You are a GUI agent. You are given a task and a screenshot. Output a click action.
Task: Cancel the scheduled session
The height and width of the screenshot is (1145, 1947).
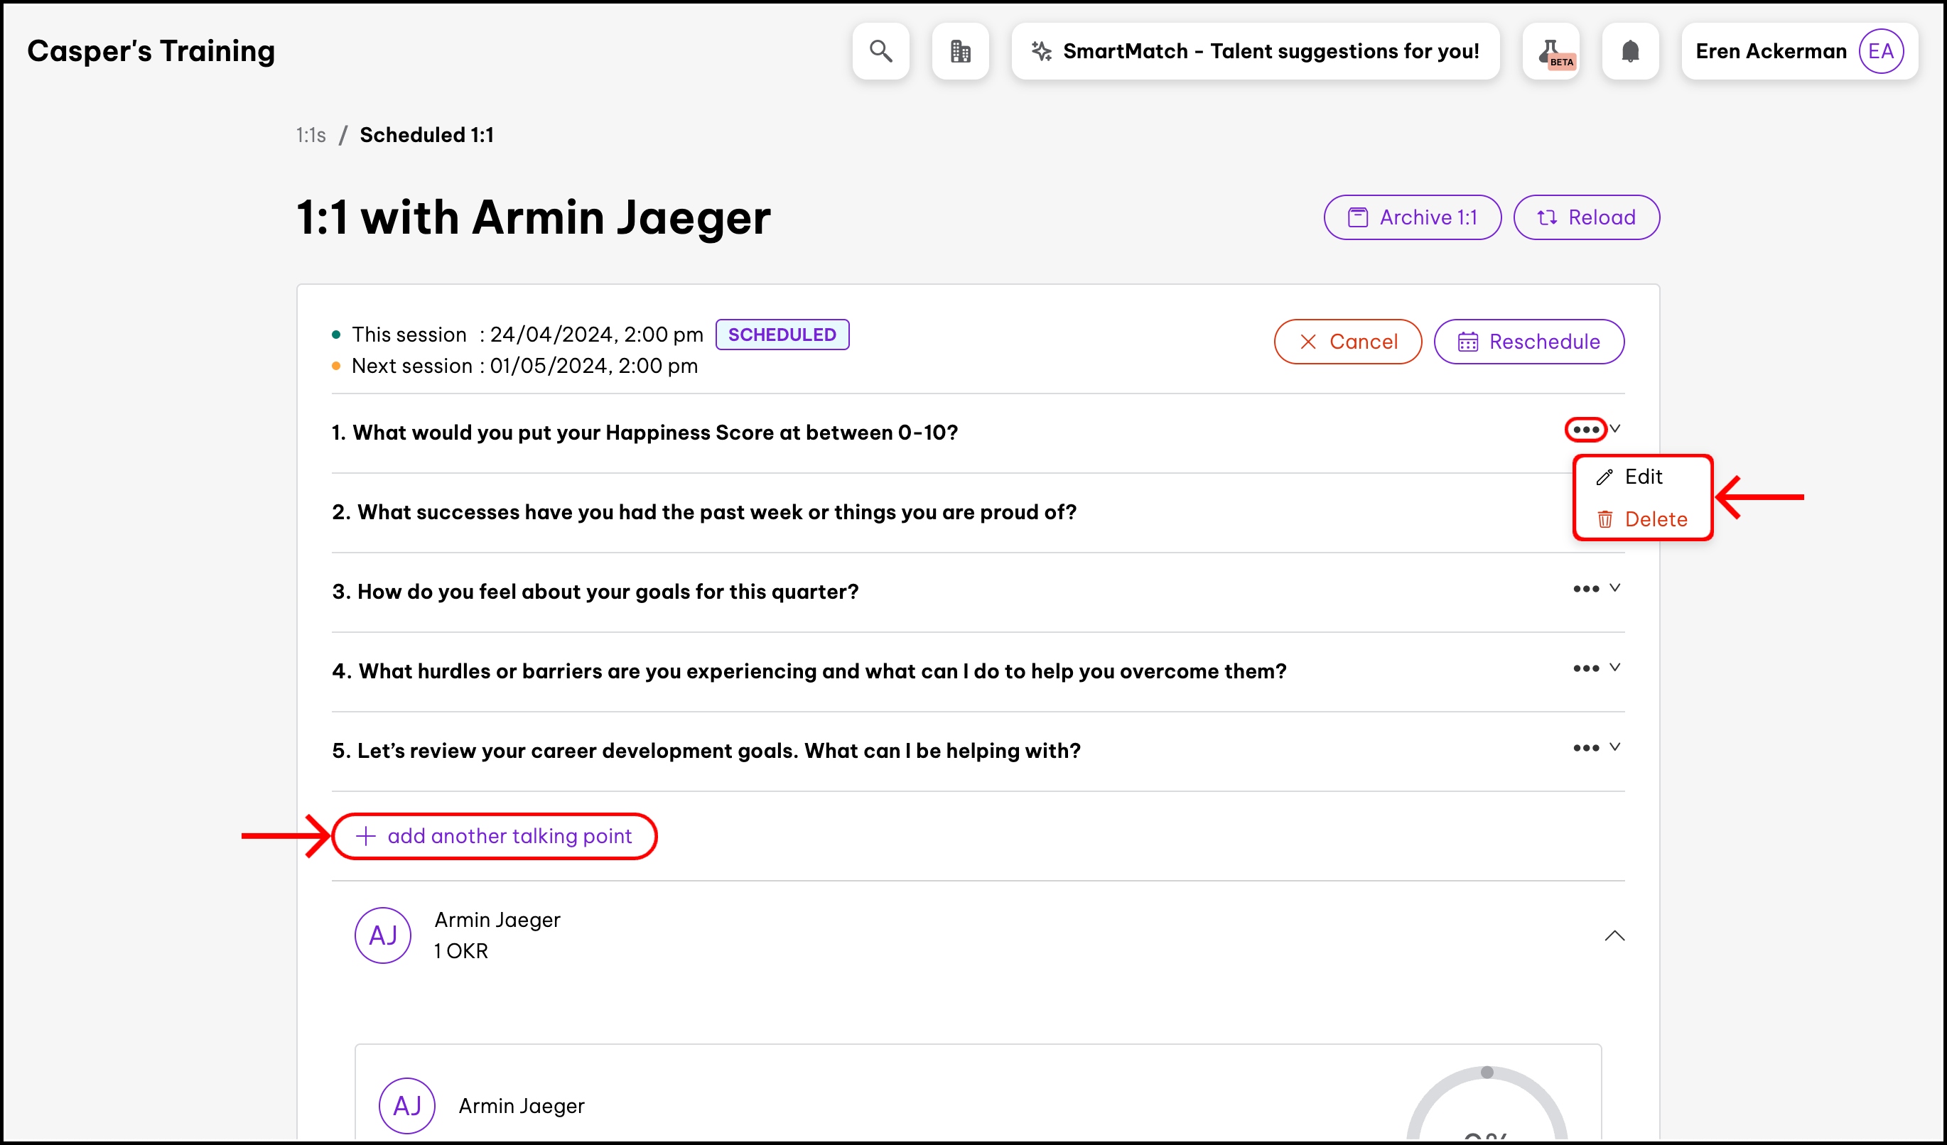(1347, 341)
